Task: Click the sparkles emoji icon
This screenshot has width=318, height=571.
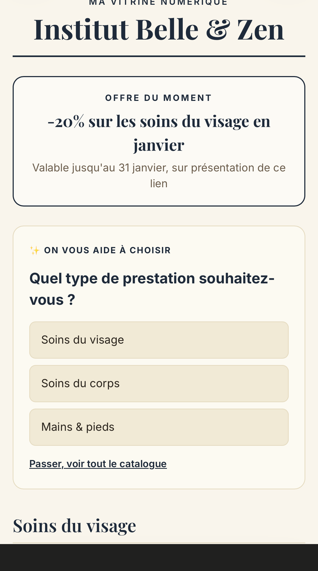Action: [35, 250]
